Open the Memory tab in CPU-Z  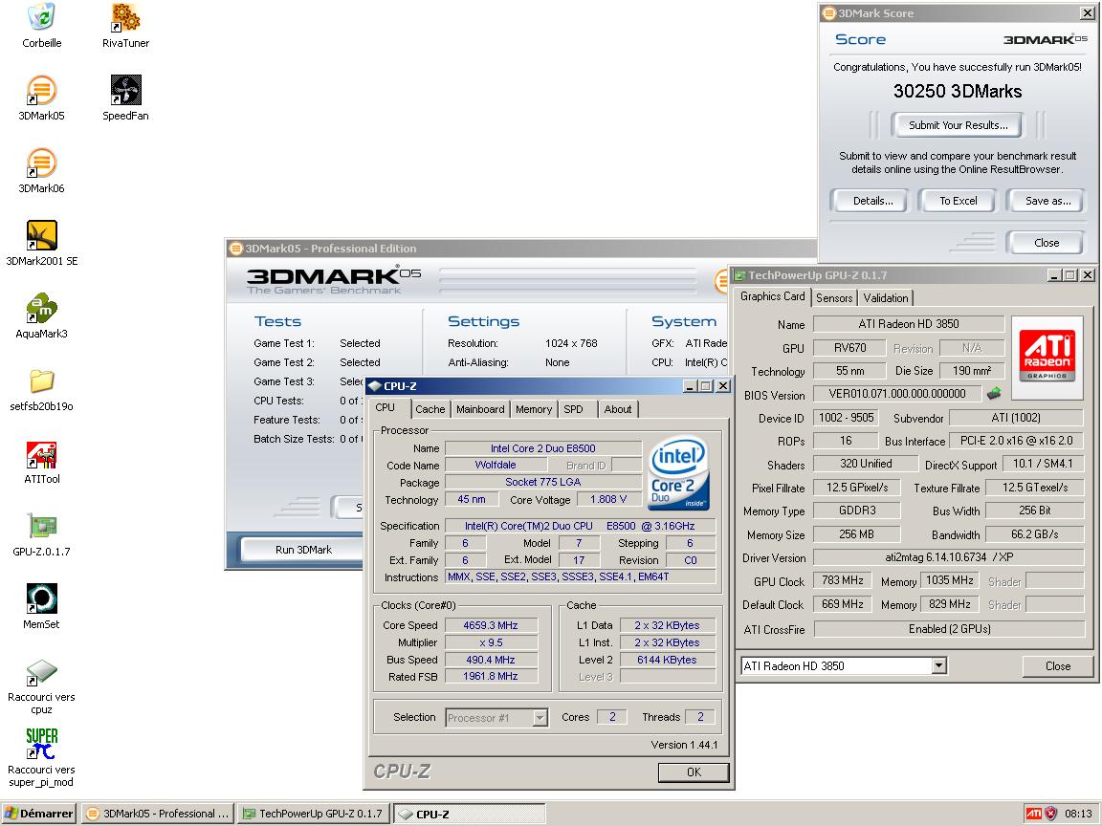(534, 409)
